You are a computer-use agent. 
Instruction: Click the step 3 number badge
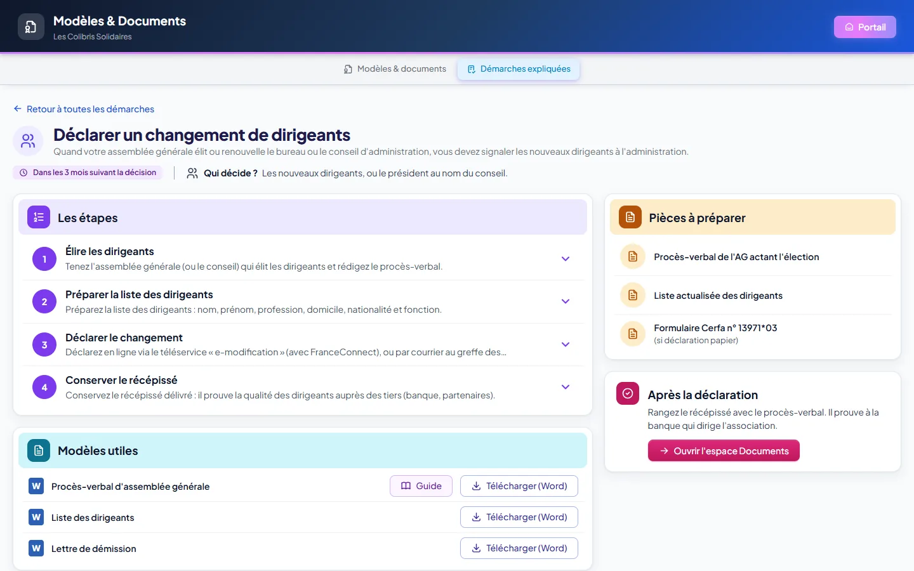(44, 345)
